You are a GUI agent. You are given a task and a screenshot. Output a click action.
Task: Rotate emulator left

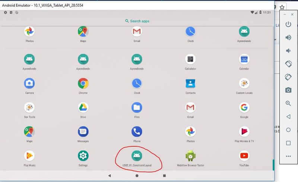[288, 64]
